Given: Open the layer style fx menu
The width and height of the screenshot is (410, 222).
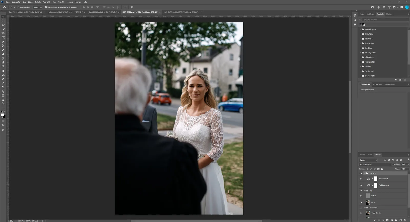Looking at the screenshot, I should [x=383, y=220].
